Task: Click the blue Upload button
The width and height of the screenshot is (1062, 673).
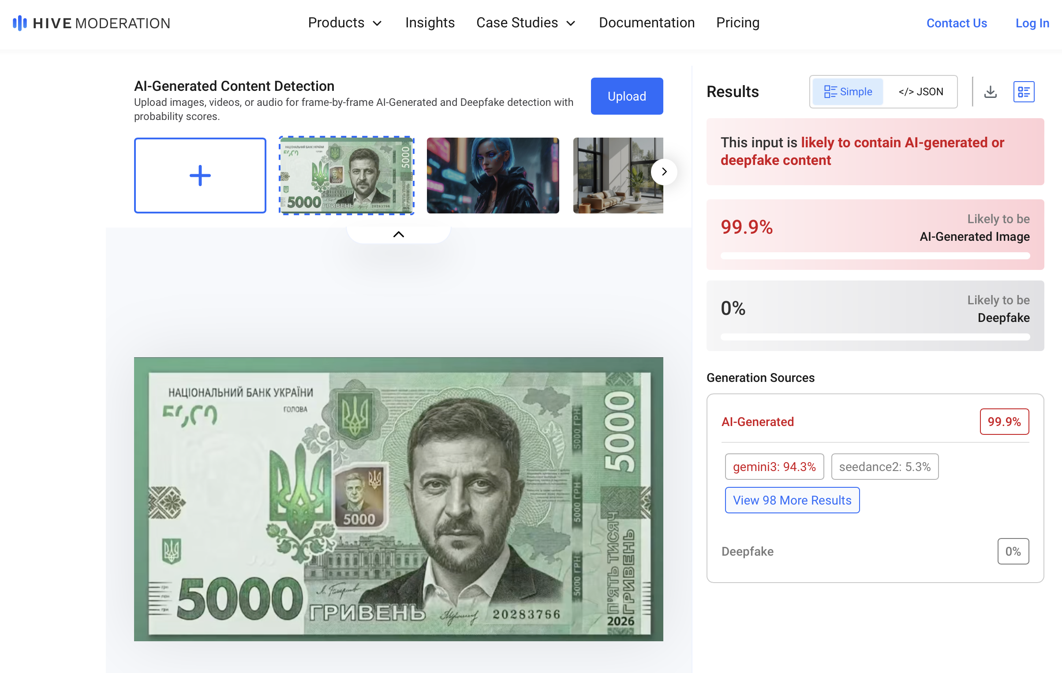Action: (x=627, y=96)
